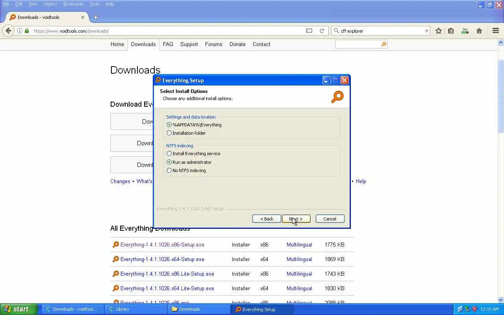504x315 pixels.
Task: Open the Donate link
Action: pos(237,44)
